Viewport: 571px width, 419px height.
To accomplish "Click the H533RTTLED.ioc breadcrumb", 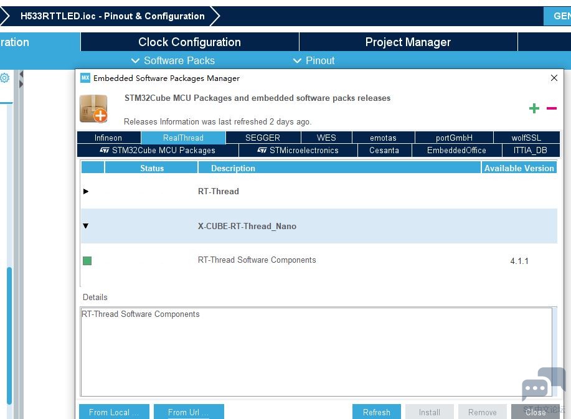I will coord(113,16).
